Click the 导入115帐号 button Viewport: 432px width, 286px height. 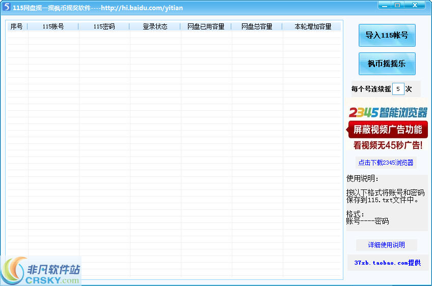pos(387,35)
